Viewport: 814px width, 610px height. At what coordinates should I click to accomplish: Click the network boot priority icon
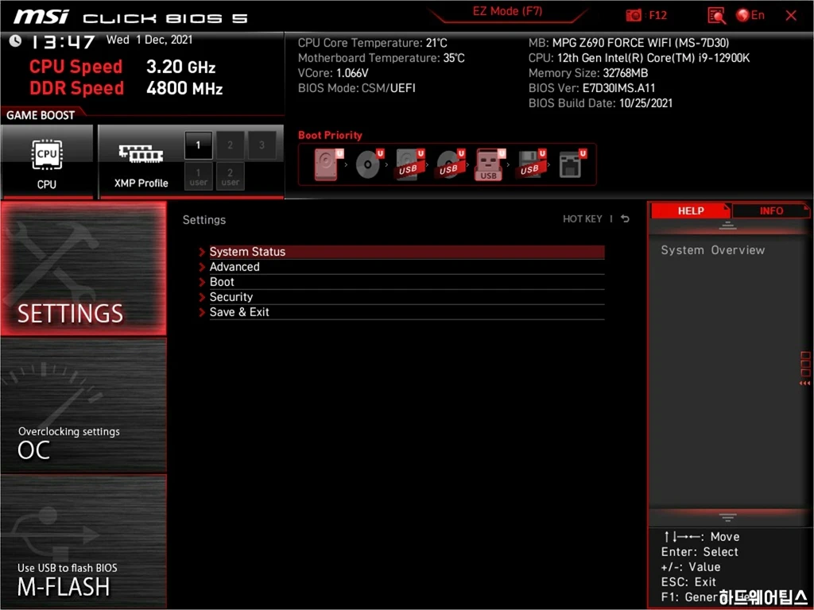click(572, 164)
